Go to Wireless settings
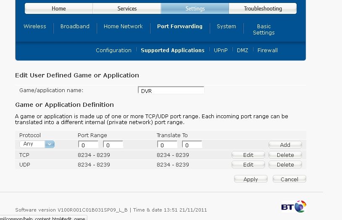The height and width of the screenshot is (220, 342). [x=35, y=27]
